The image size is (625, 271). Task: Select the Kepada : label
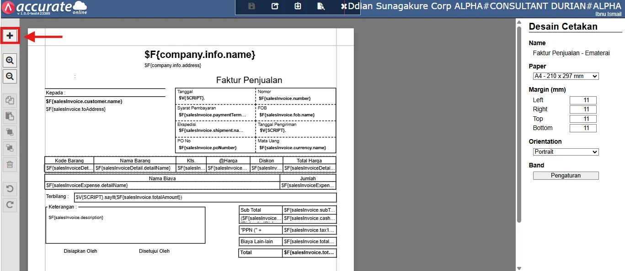click(56, 93)
